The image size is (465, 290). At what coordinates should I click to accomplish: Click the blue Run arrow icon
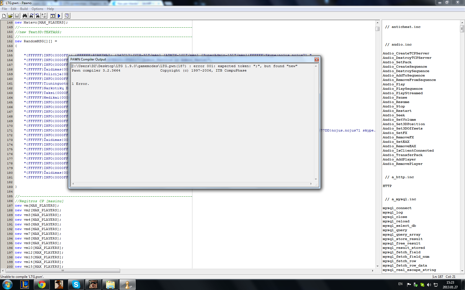(x=59, y=16)
